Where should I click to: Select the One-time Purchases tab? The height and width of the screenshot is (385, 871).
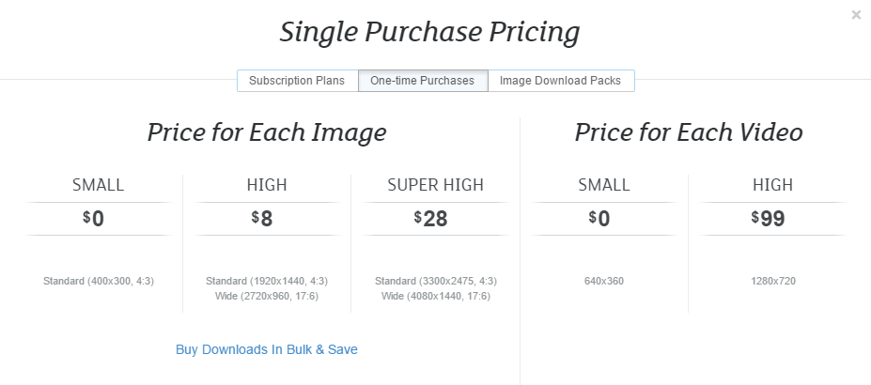tap(422, 81)
